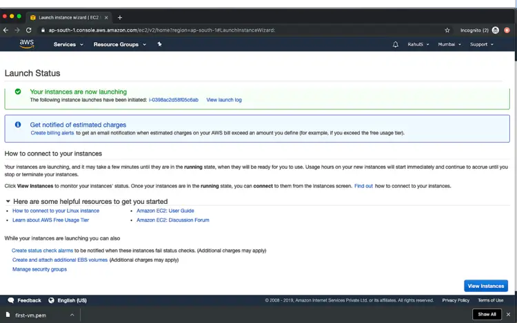
Task: Click the Feedback footer label
Action: pyautogui.click(x=29, y=300)
